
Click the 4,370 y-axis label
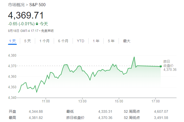12,66
